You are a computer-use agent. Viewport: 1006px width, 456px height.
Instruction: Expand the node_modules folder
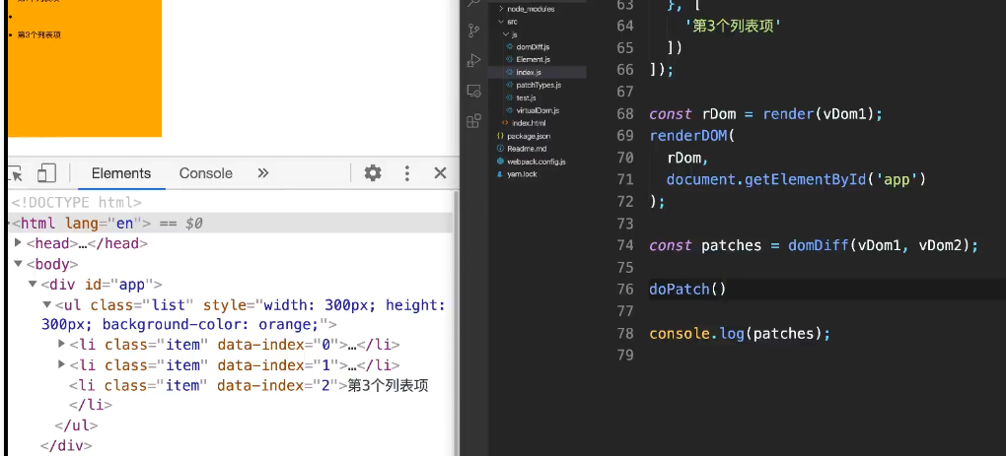531,9
